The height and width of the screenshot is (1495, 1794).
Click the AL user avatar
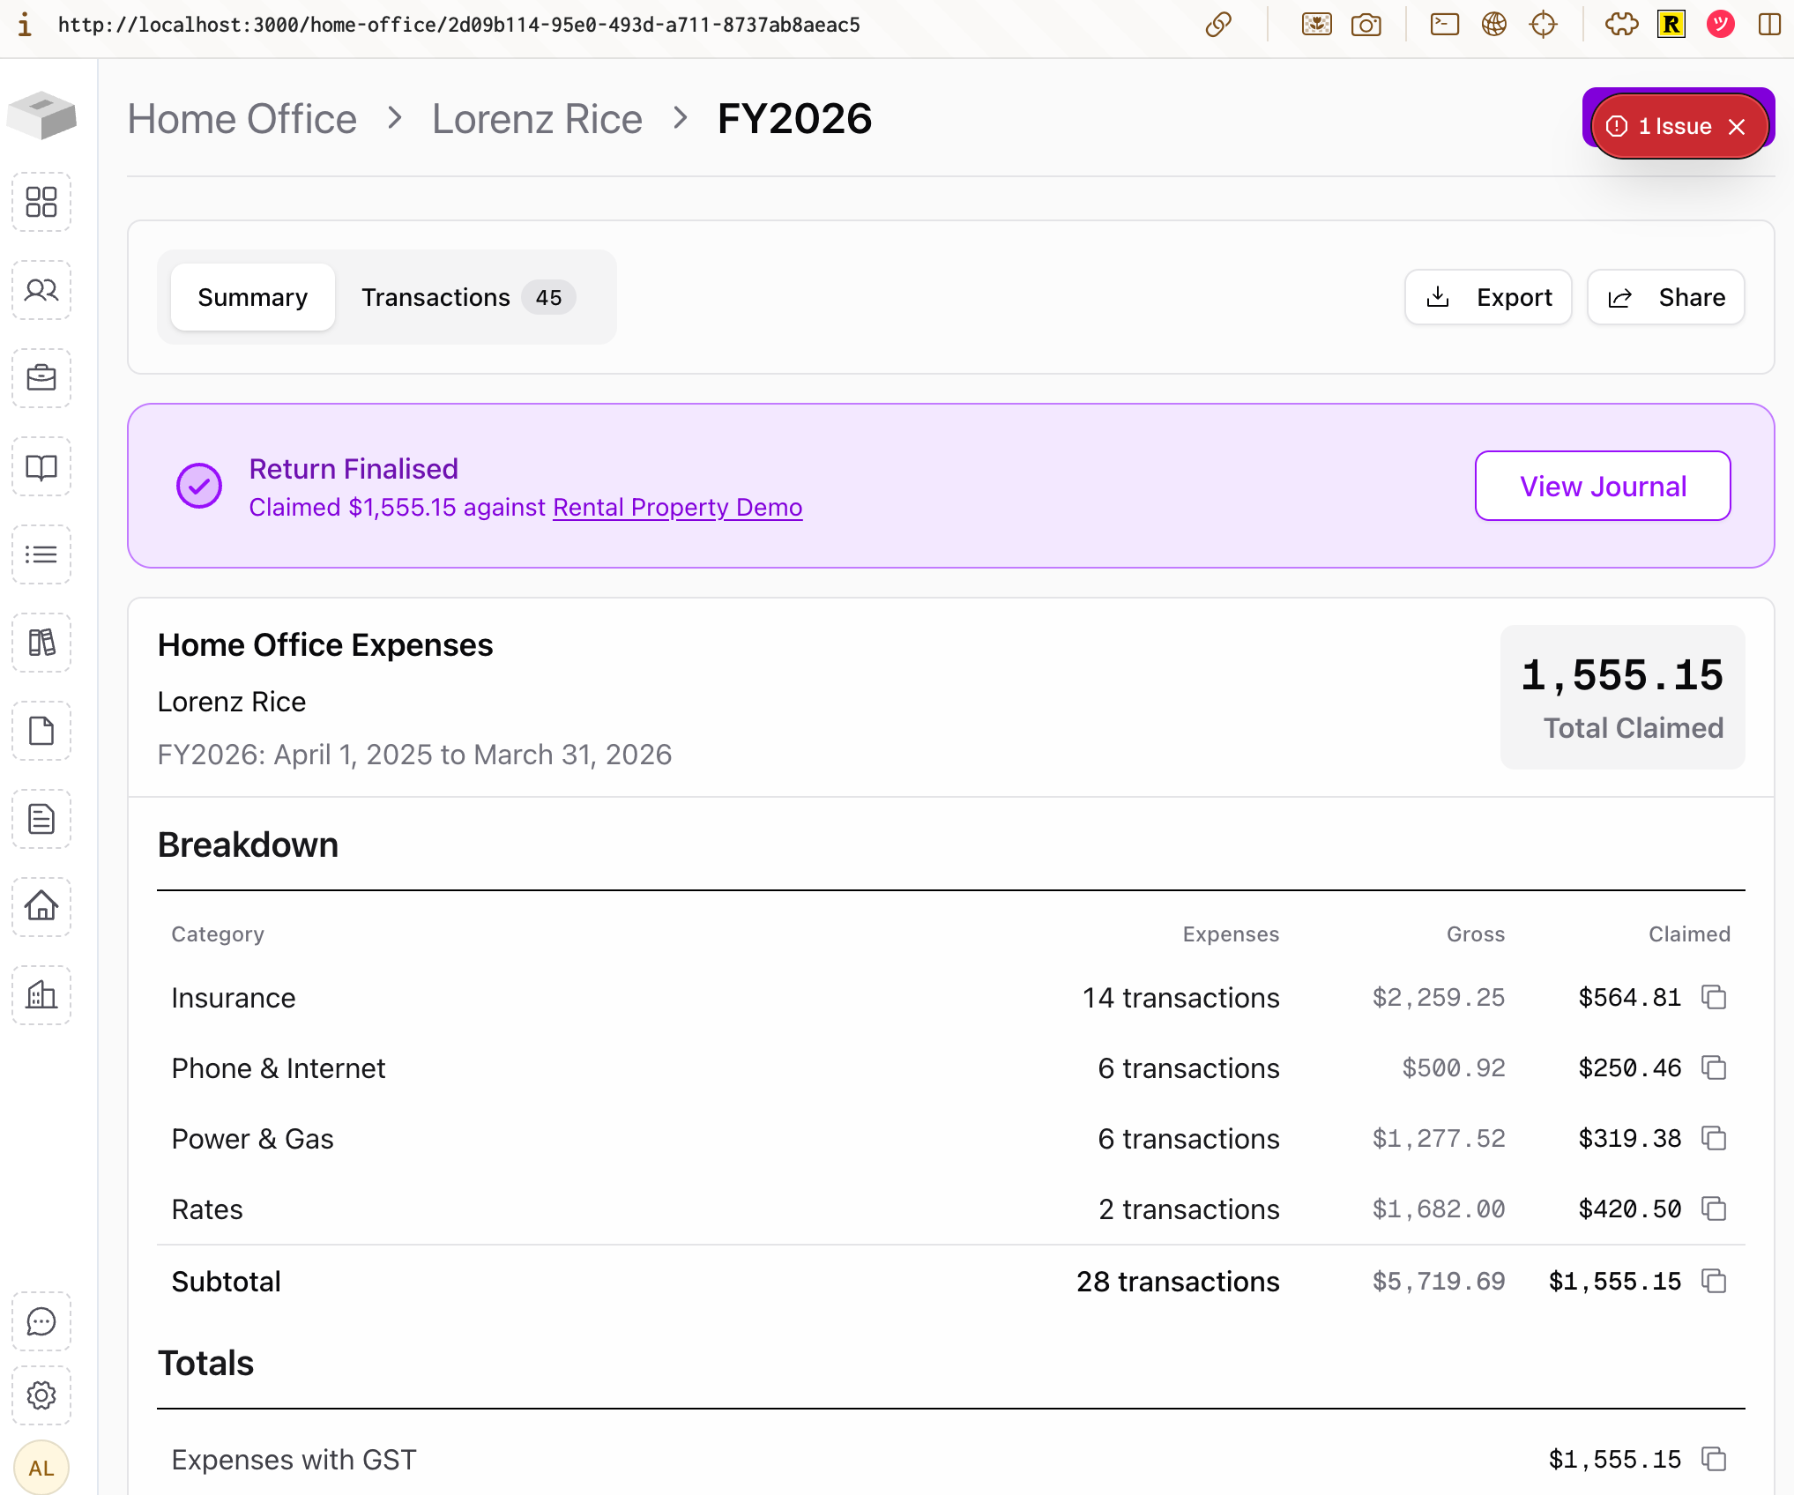[x=41, y=1468]
